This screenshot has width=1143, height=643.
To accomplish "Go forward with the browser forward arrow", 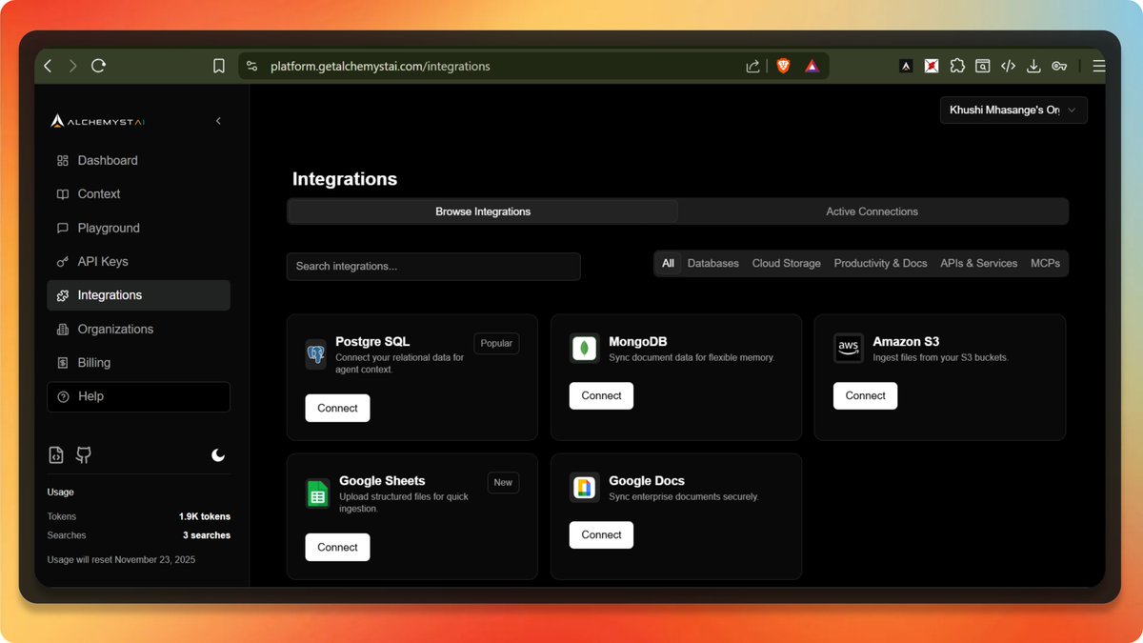I will [73, 66].
